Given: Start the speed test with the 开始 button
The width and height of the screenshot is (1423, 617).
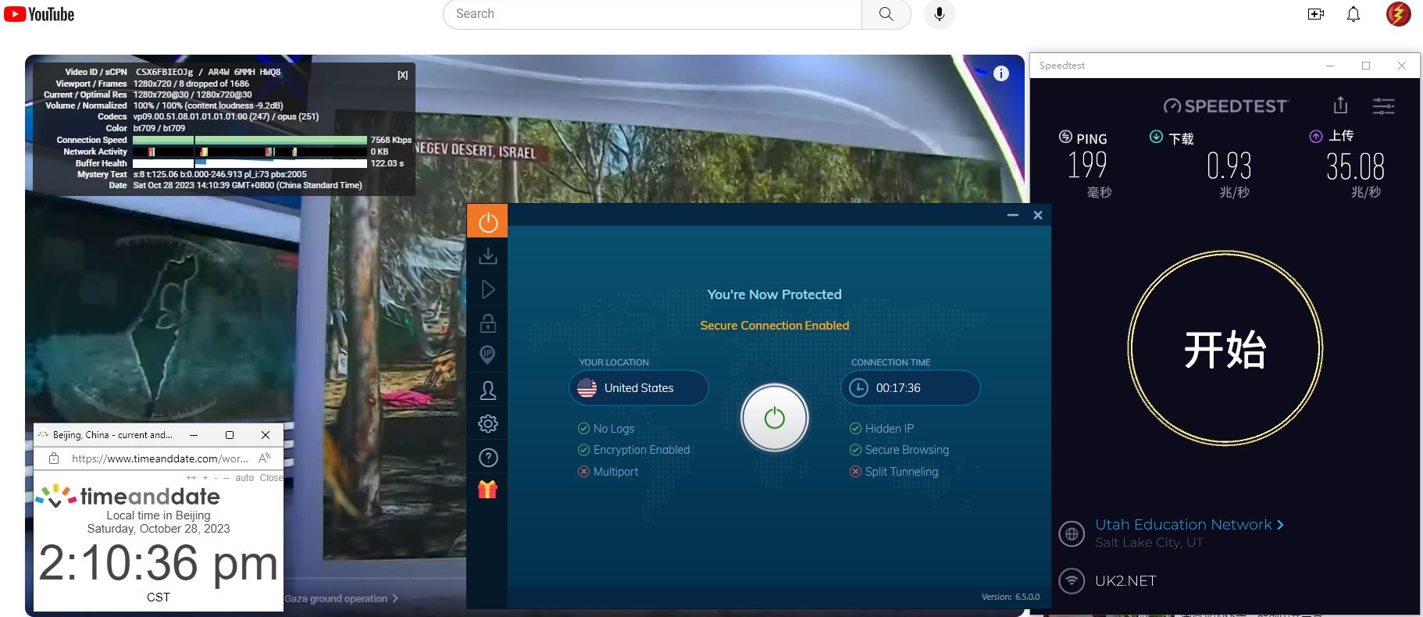Looking at the screenshot, I should tap(1225, 348).
